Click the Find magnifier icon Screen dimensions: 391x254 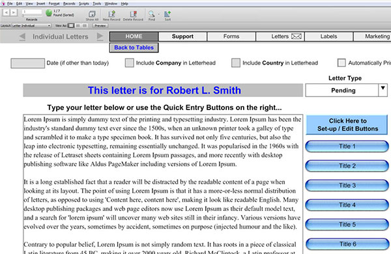151,14
